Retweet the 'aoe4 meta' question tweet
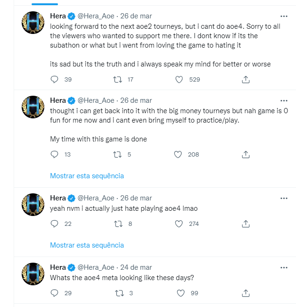This screenshot has width=296, height=307. (x=119, y=293)
